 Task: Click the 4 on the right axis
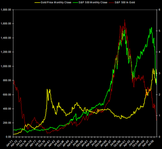(160, 52)
